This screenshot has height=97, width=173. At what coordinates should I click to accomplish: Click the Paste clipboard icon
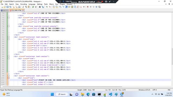tap(29, 7)
